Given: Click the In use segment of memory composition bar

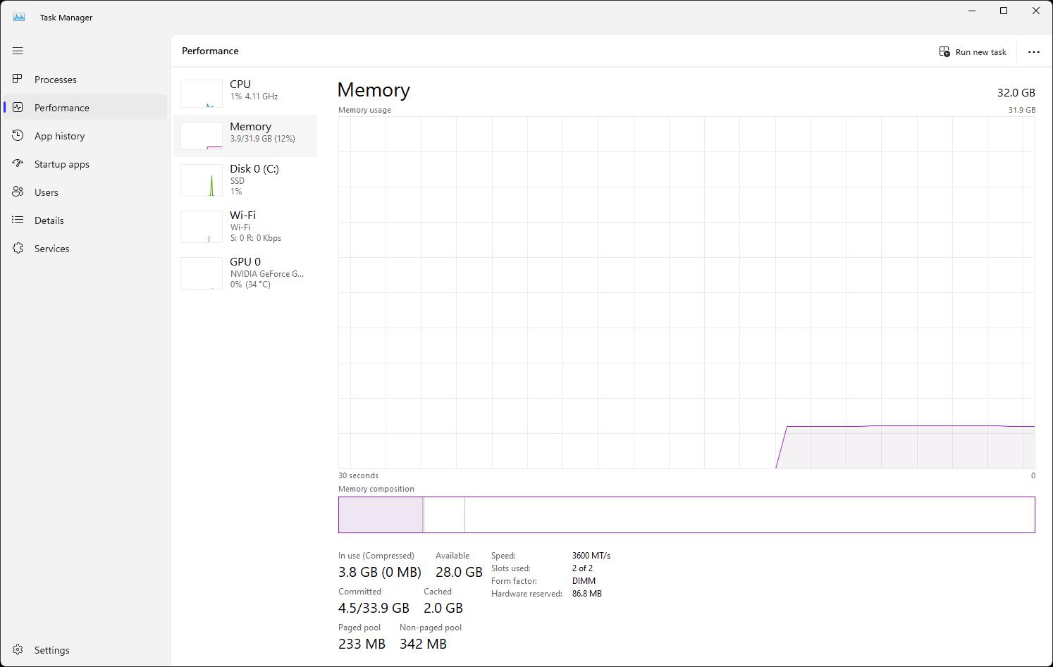Looking at the screenshot, I should (381, 515).
